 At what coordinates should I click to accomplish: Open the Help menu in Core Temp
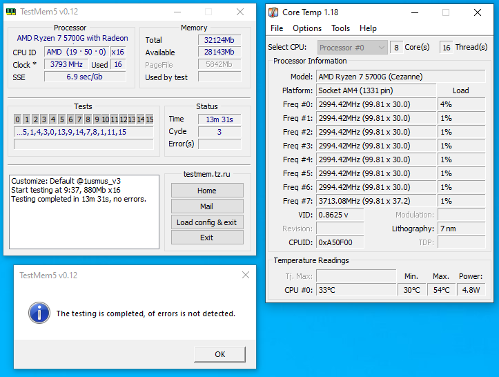click(x=368, y=28)
